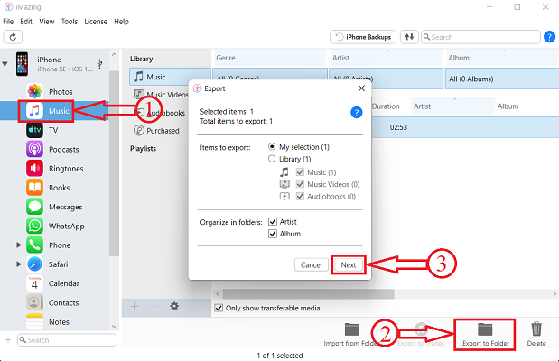Collapse the iPhone device entry
This screenshot has height=361, width=559.
pyautogui.click(x=7, y=65)
